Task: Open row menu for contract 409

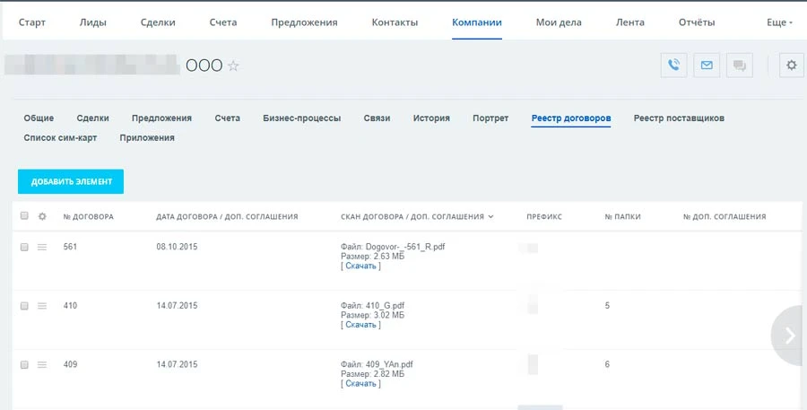Action: 42,364
